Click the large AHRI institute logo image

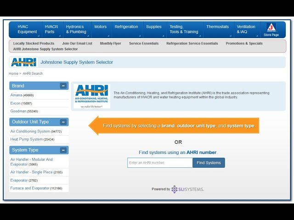click(92, 96)
